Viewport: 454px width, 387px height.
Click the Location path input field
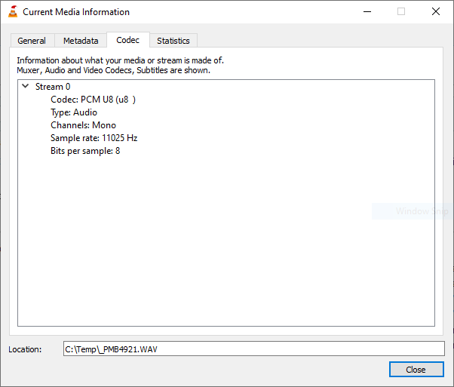click(254, 349)
